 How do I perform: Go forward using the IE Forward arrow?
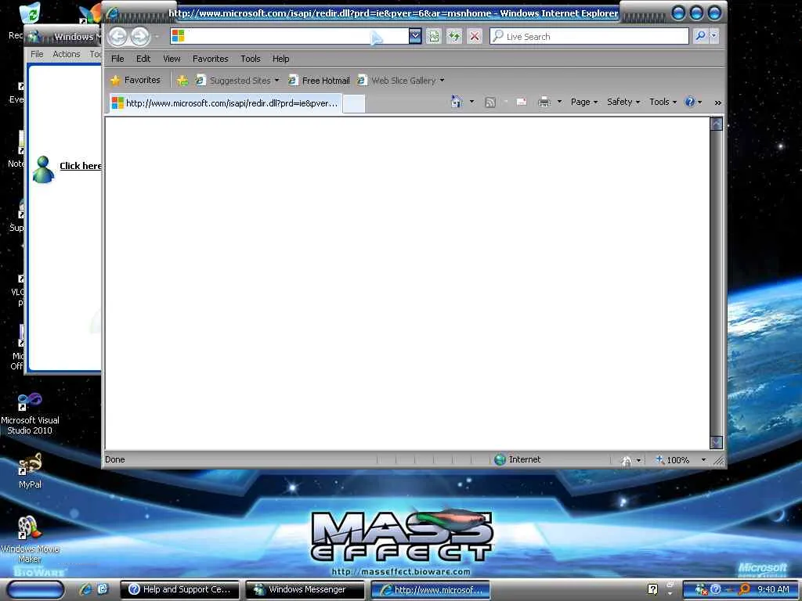(139, 36)
